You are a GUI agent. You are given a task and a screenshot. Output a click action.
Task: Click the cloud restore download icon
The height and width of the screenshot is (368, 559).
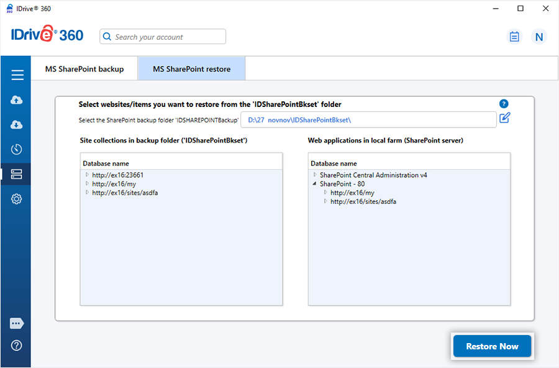click(x=17, y=125)
